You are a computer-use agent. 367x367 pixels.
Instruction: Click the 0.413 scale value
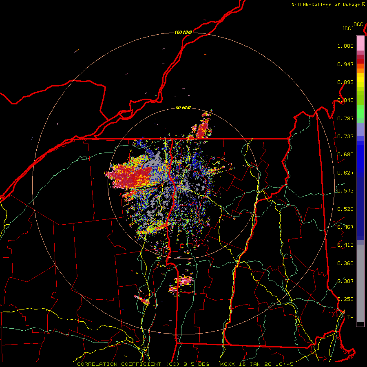(x=345, y=245)
